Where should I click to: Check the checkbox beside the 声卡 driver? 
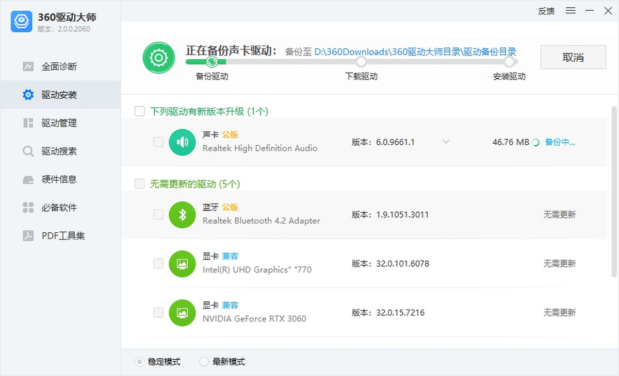click(x=158, y=142)
